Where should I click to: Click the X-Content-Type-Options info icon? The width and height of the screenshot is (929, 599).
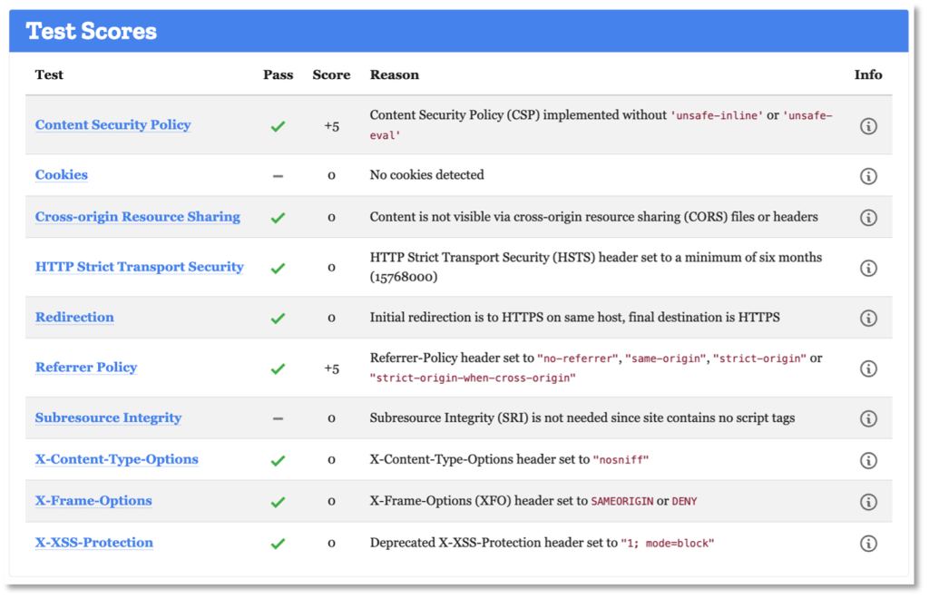pyautogui.click(x=868, y=460)
